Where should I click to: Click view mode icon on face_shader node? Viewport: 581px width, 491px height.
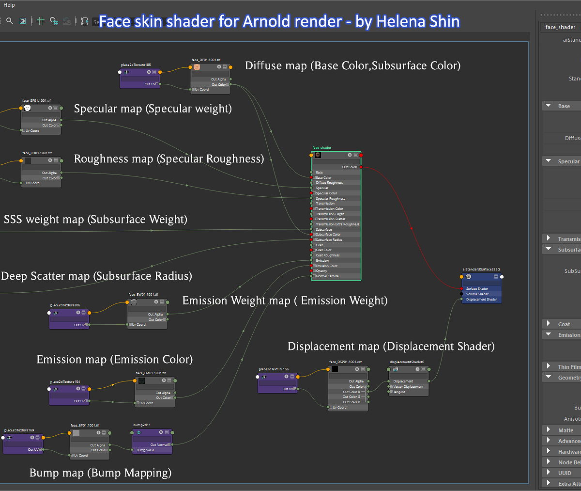click(355, 155)
